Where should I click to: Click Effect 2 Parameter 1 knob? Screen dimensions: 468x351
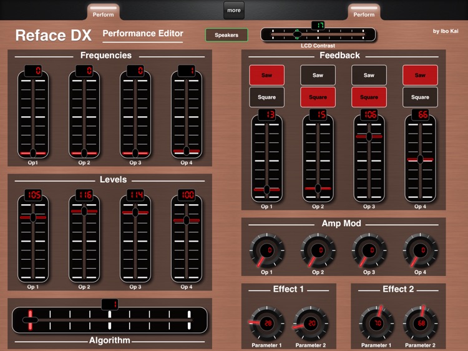(x=376, y=324)
